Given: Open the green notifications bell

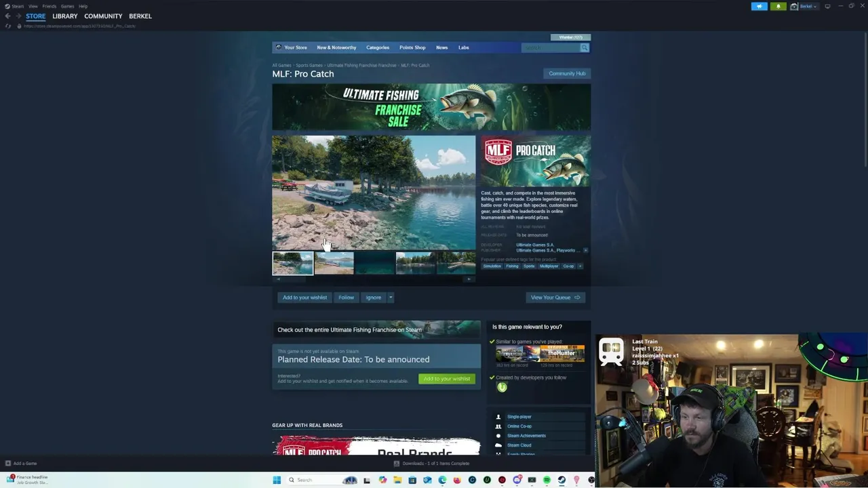Looking at the screenshot, I should (x=778, y=6).
